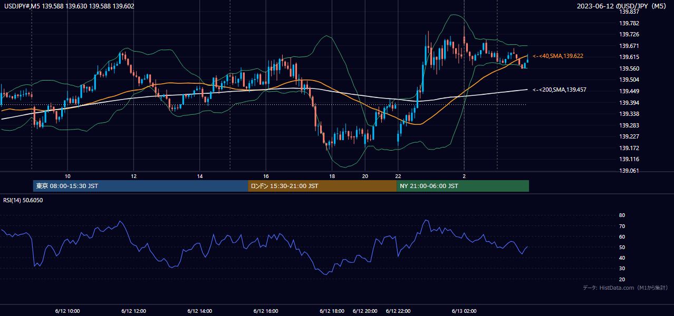Click the RSI scale value 70
674x316 pixels.
(622, 226)
